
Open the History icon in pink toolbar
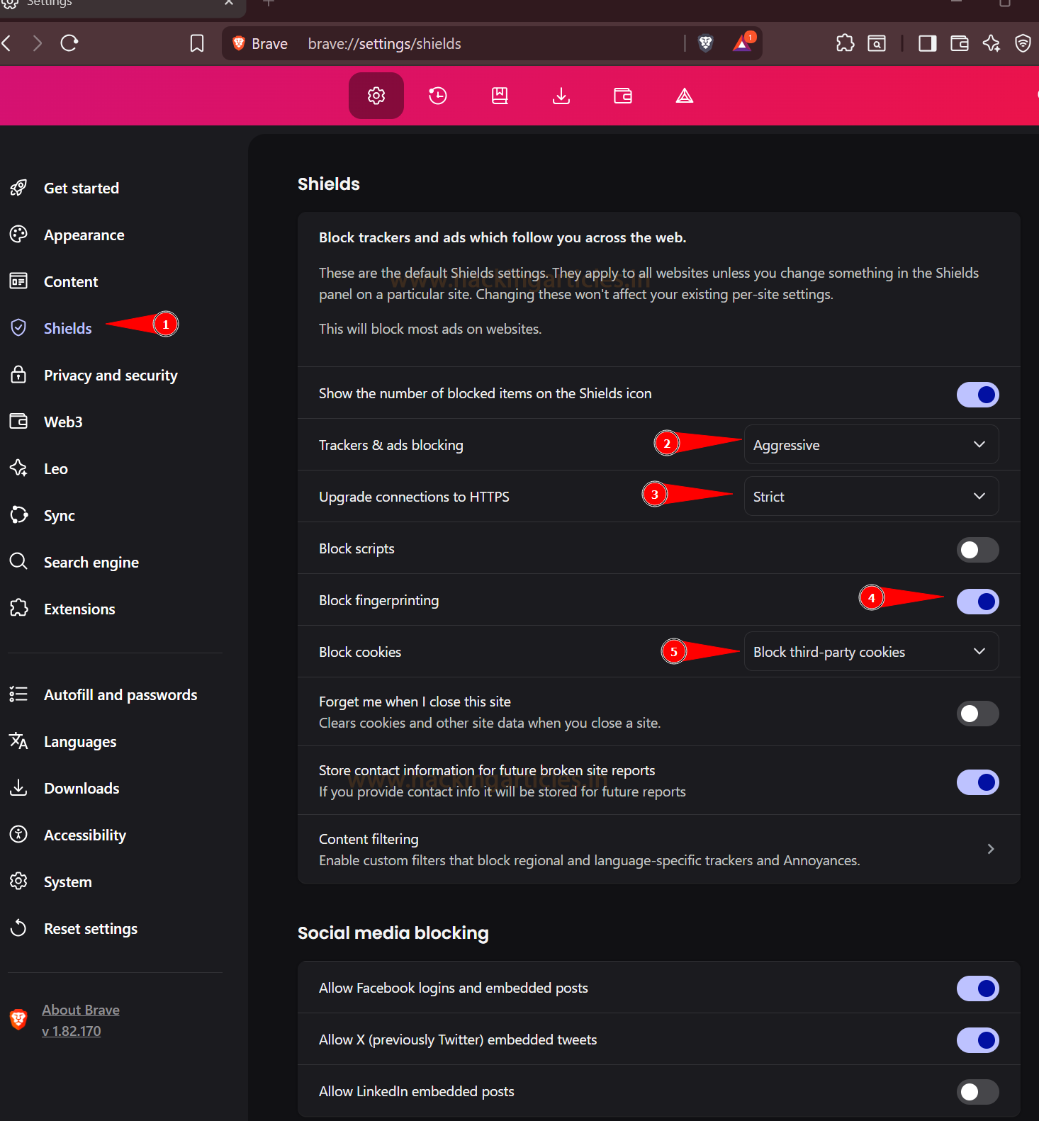438,96
